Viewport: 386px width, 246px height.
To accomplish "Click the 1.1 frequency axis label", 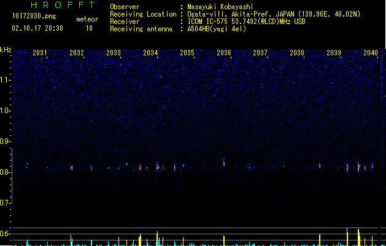I will click(6, 80).
